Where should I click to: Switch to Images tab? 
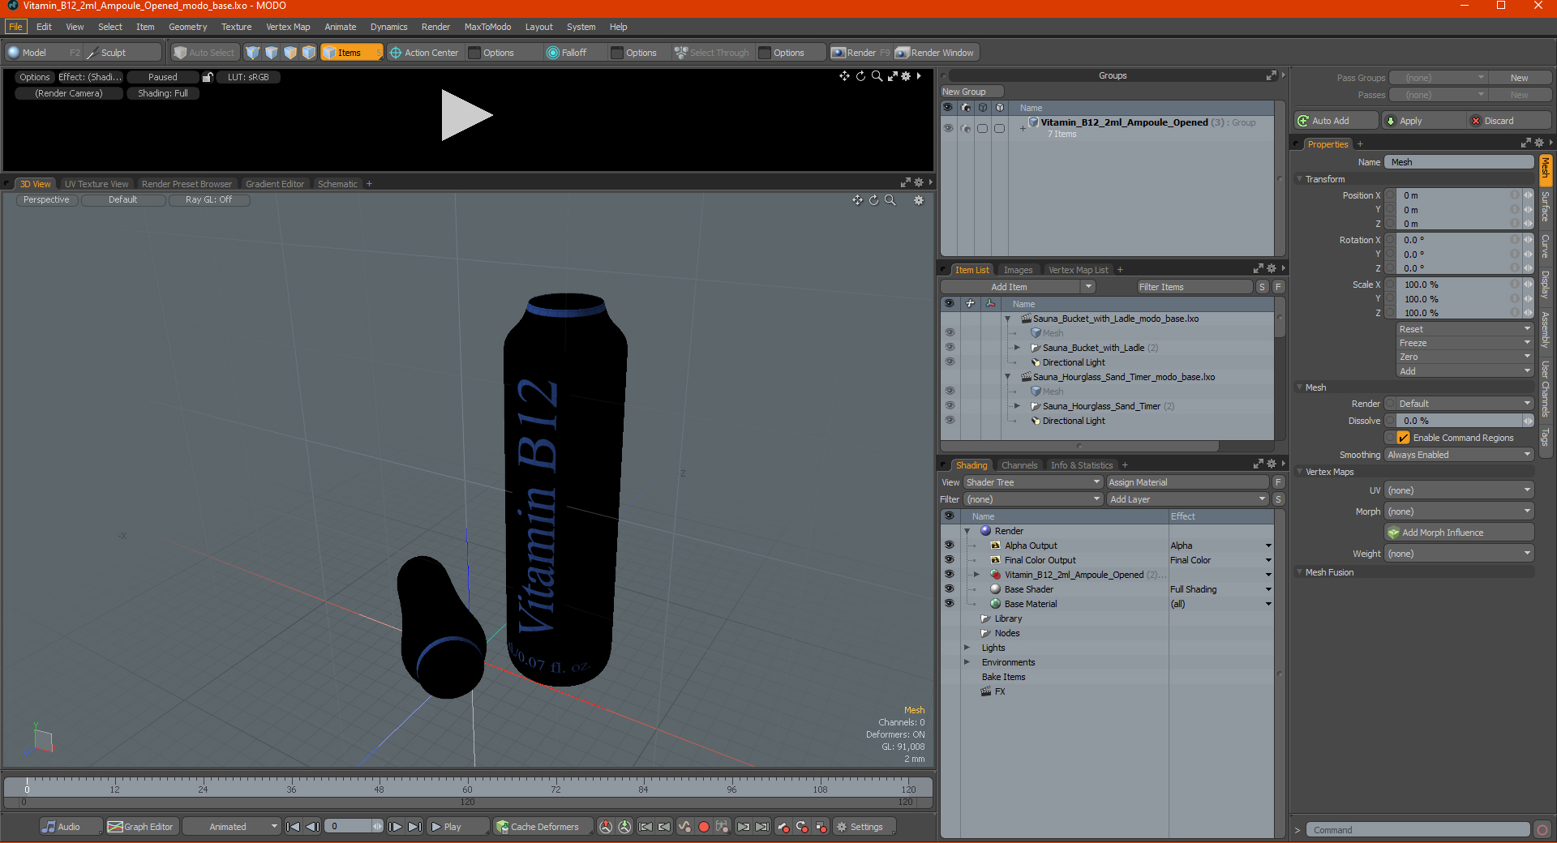1018,270
